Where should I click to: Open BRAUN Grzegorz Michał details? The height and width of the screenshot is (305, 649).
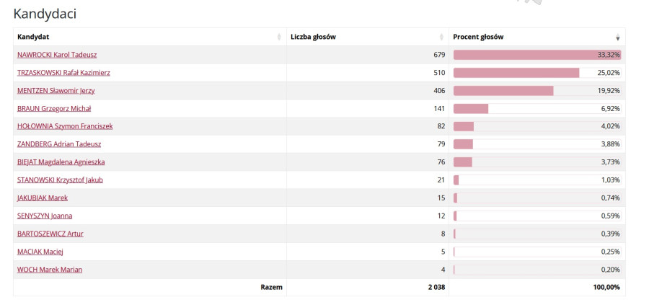pyautogui.click(x=53, y=109)
